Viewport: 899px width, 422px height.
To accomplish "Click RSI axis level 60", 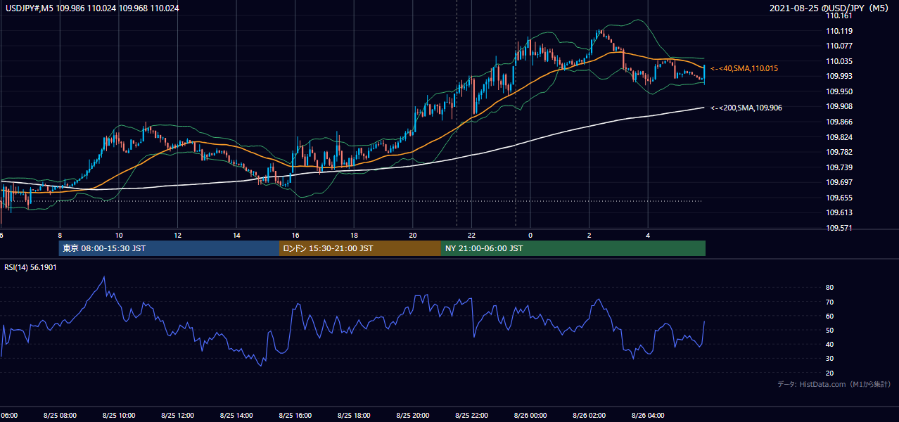I will (x=830, y=316).
